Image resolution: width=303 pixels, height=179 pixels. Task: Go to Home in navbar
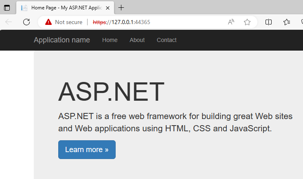coord(110,40)
